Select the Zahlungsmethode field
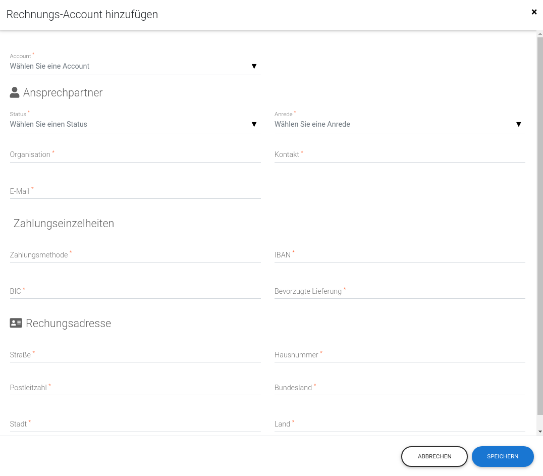 [135, 255]
